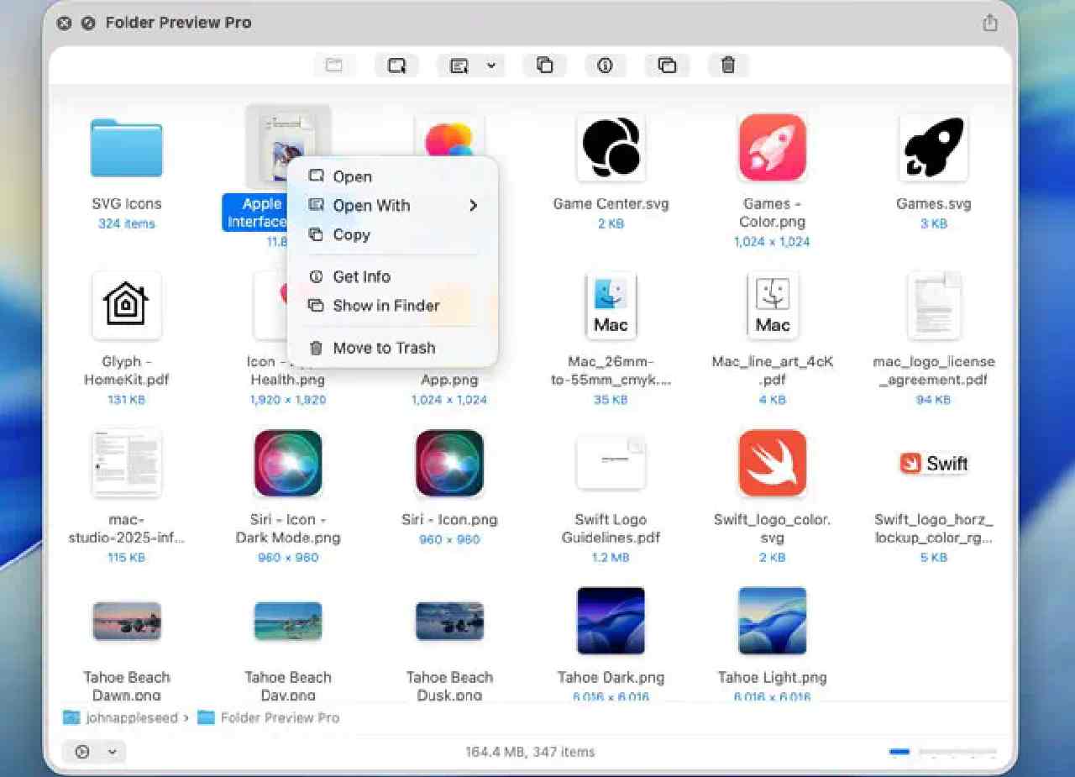
Task: Select the Tahoe Dark.png thumbnail
Action: [x=611, y=621]
